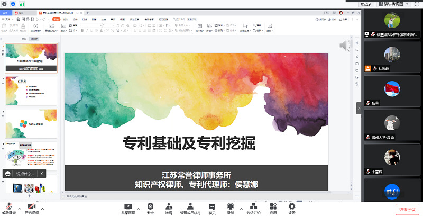The image size is (423, 216).
Task: Toggle Bold formatting
Action: 82,31
